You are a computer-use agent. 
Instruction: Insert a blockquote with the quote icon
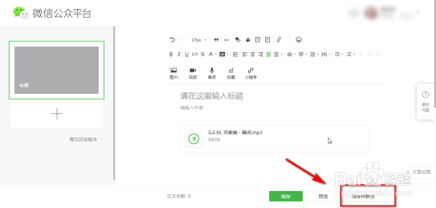tap(216, 40)
